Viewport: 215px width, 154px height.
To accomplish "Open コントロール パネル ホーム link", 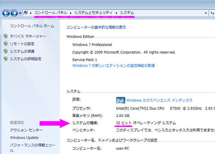I will click(x=32, y=26).
